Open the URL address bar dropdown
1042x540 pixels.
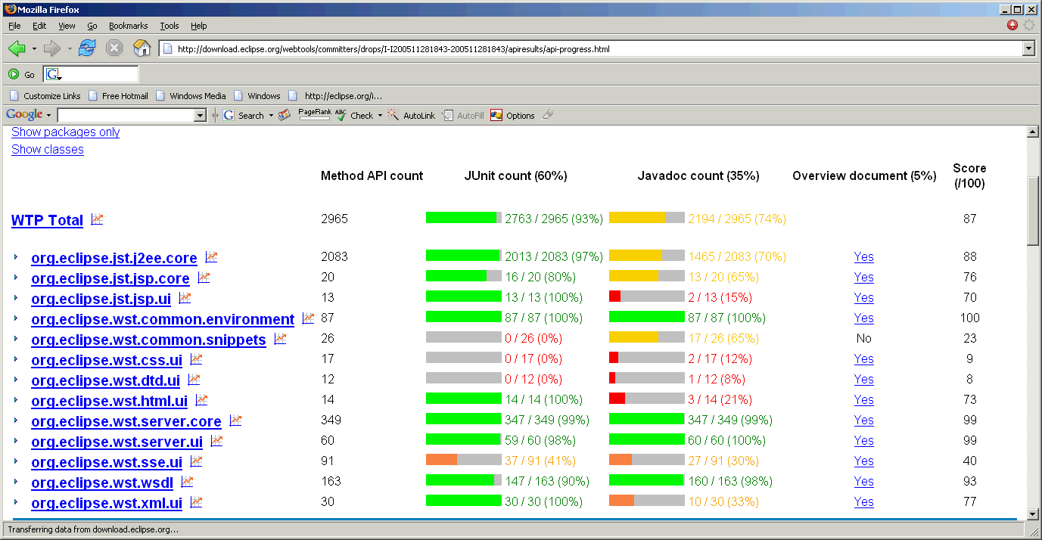coord(1028,49)
